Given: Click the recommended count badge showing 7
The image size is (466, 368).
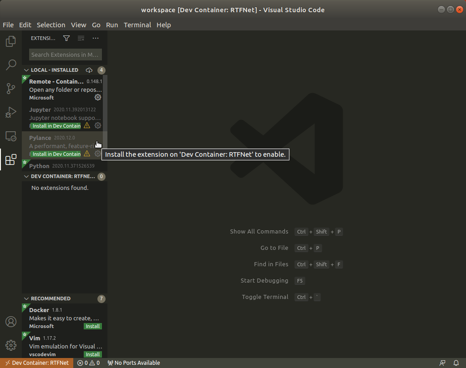Looking at the screenshot, I should (x=101, y=298).
